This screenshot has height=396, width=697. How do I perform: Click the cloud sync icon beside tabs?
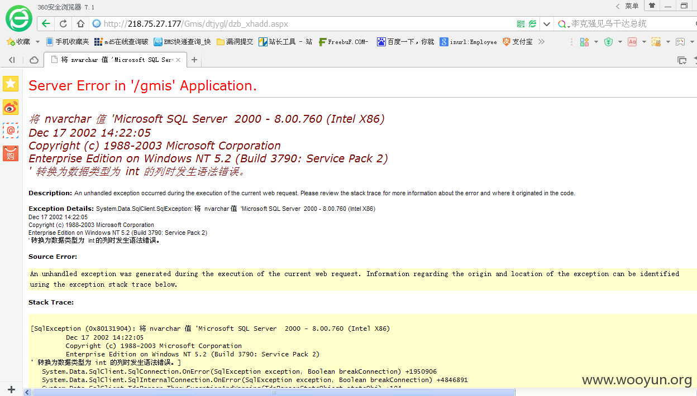point(34,60)
